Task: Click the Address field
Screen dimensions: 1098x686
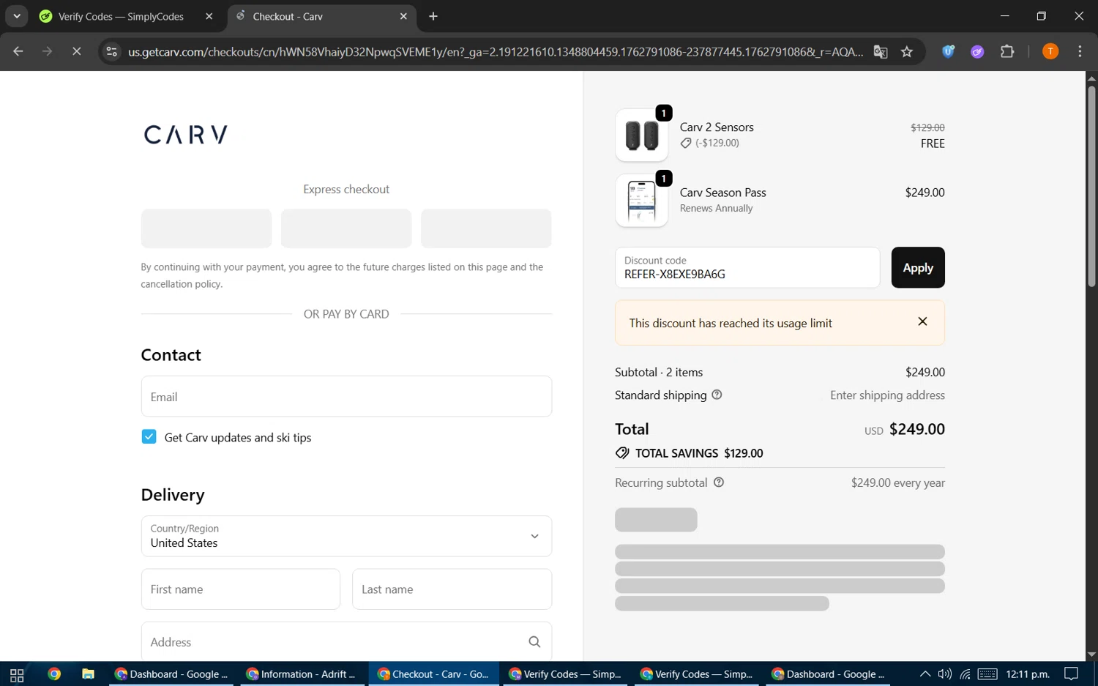Action: (x=346, y=641)
